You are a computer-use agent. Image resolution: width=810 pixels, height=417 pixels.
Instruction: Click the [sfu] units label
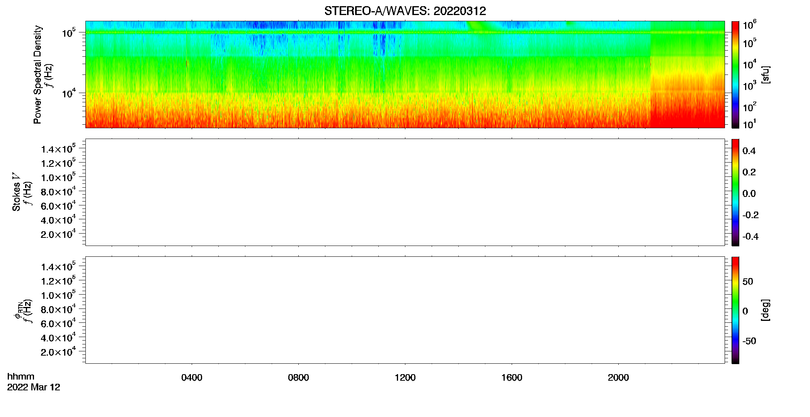(765, 75)
